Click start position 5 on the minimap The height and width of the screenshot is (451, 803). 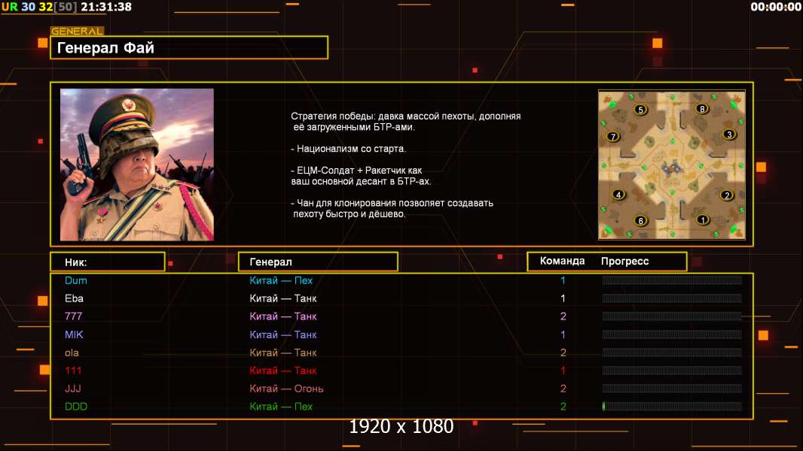tap(640, 109)
